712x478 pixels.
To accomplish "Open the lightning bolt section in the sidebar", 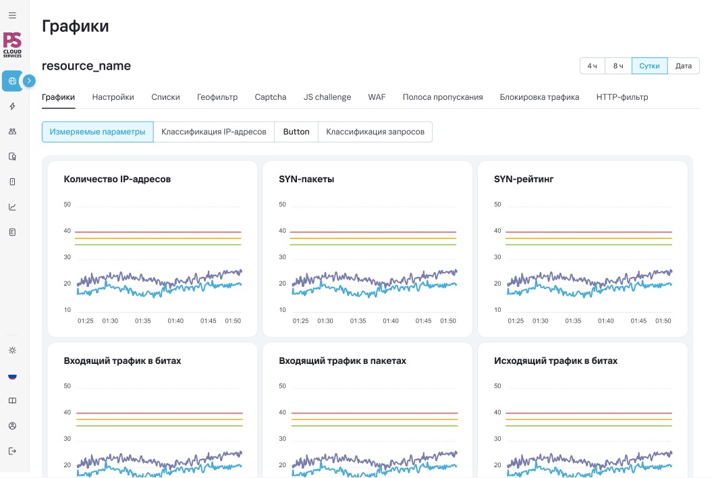I will 12,106.
